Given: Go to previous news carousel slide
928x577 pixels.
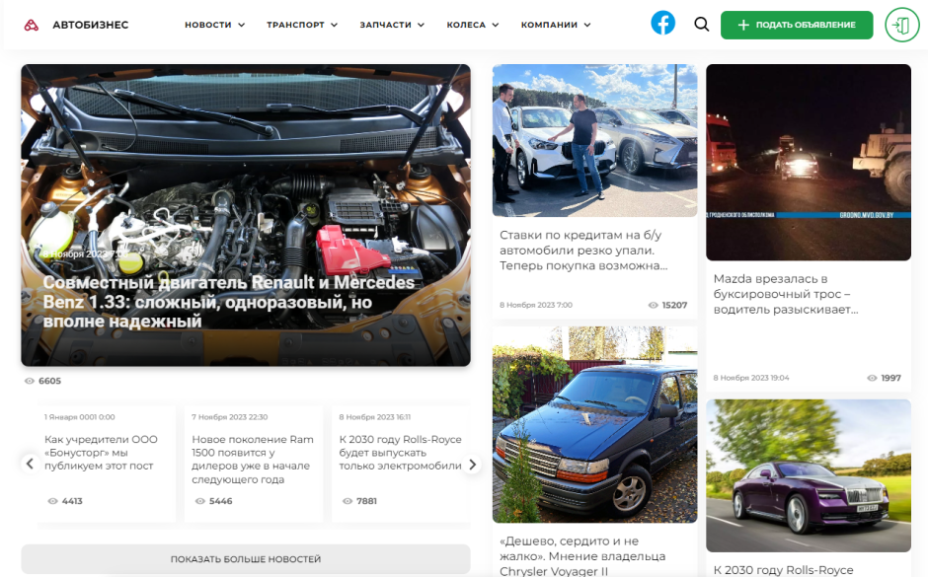Looking at the screenshot, I should coord(30,464).
